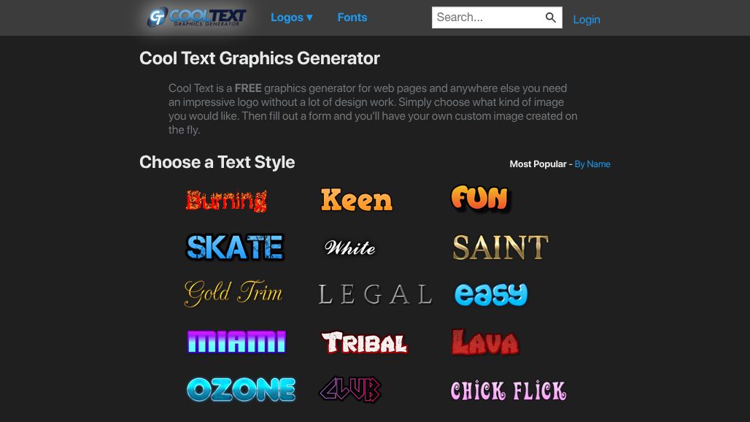750x422 pixels.
Task: Choose the Chick Flick style
Action: [509, 391]
